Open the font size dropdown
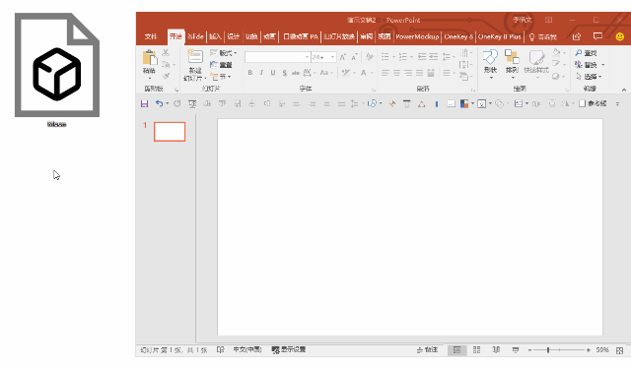Screen dimensions: 631x369 click(x=332, y=57)
